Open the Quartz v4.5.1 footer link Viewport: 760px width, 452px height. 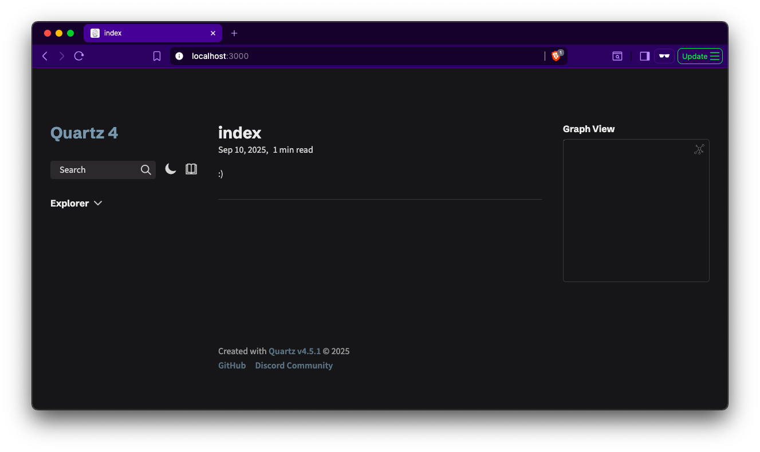[294, 351]
